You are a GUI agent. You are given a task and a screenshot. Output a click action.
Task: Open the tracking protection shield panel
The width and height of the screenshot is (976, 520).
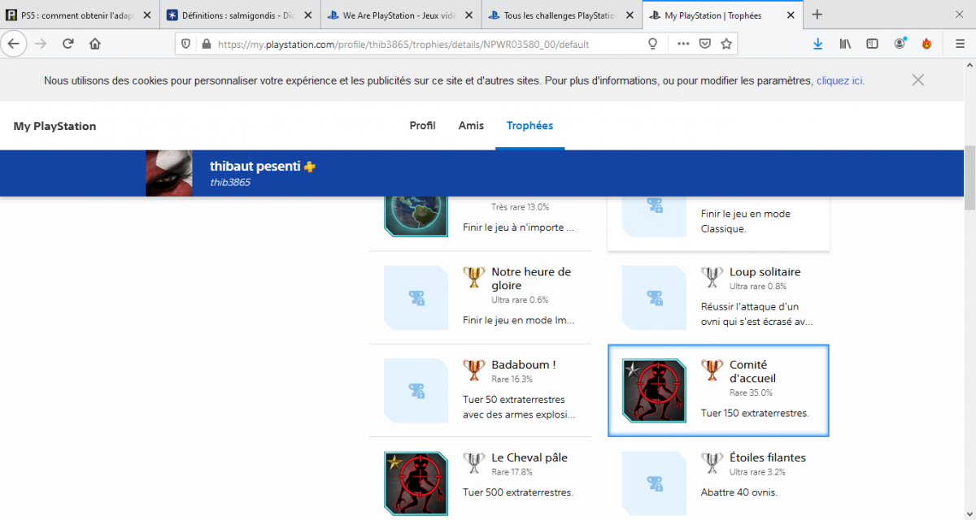click(x=186, y=44)
